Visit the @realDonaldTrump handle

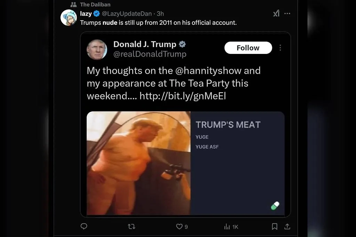click(150, 54)
